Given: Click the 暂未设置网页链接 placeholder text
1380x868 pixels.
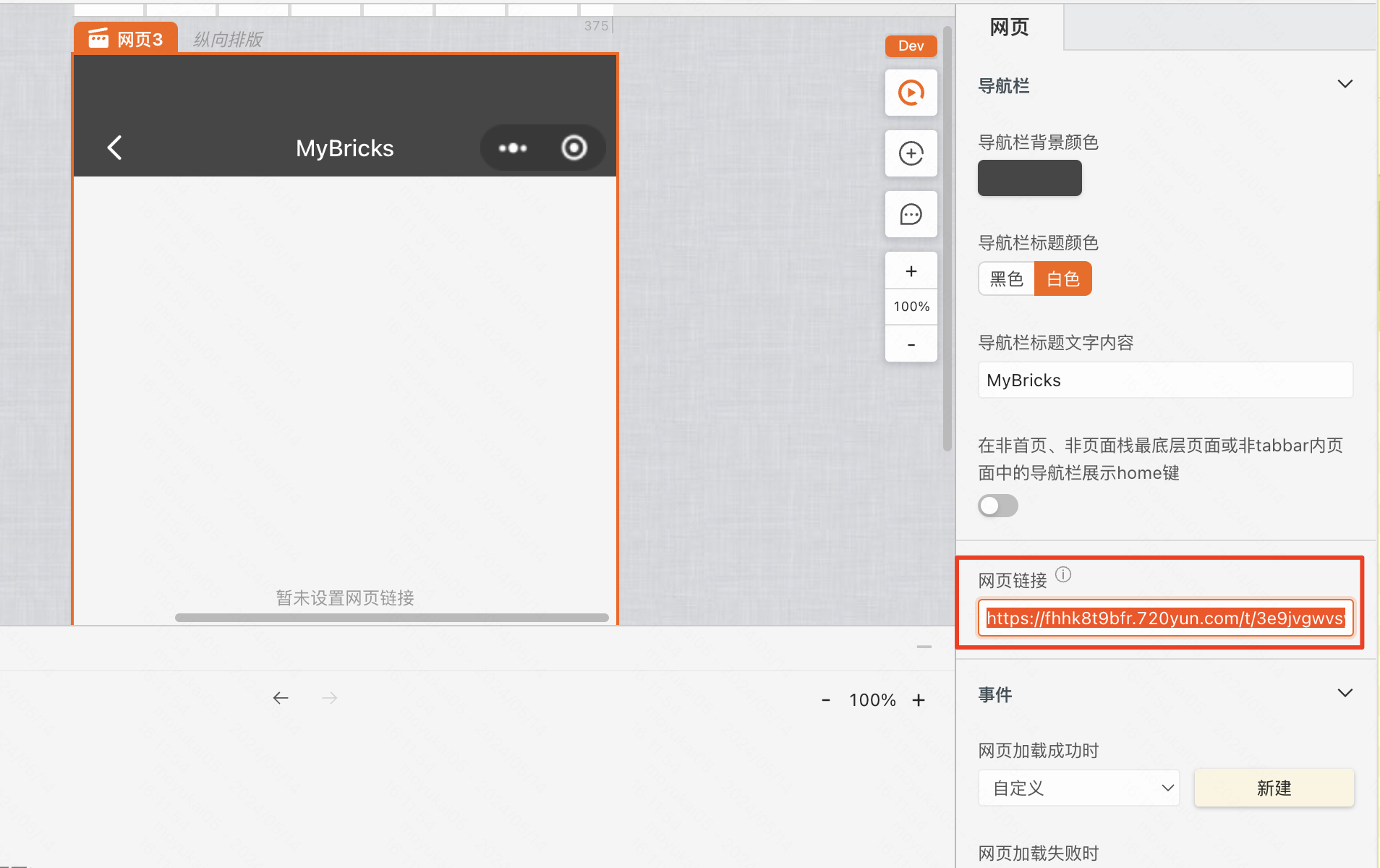Looking at the screenshot, I should point(345,598).
